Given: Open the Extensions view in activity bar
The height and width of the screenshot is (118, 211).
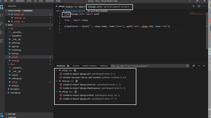Looking at the screenshot, I should [2, 41].
